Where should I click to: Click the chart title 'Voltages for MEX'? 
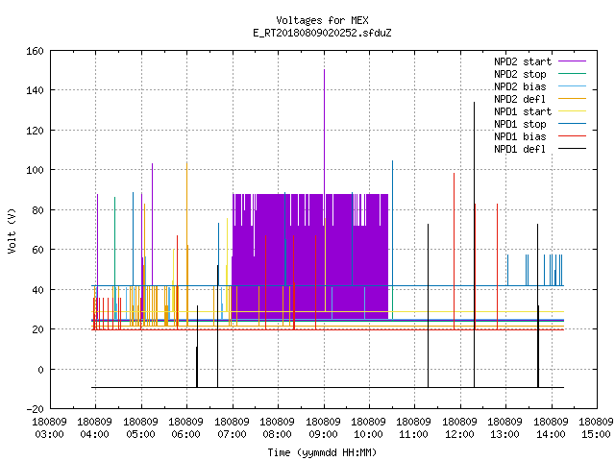click(322, 20)
